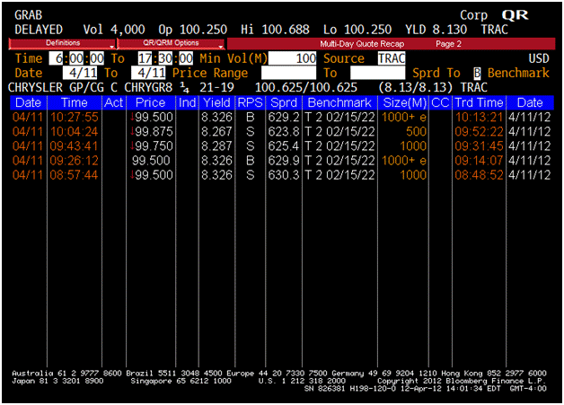Viewport: 564px width, 405px height.
Task: Click the Sprd To field showing B
Action: pyautogui.click(x=477, y=73)
